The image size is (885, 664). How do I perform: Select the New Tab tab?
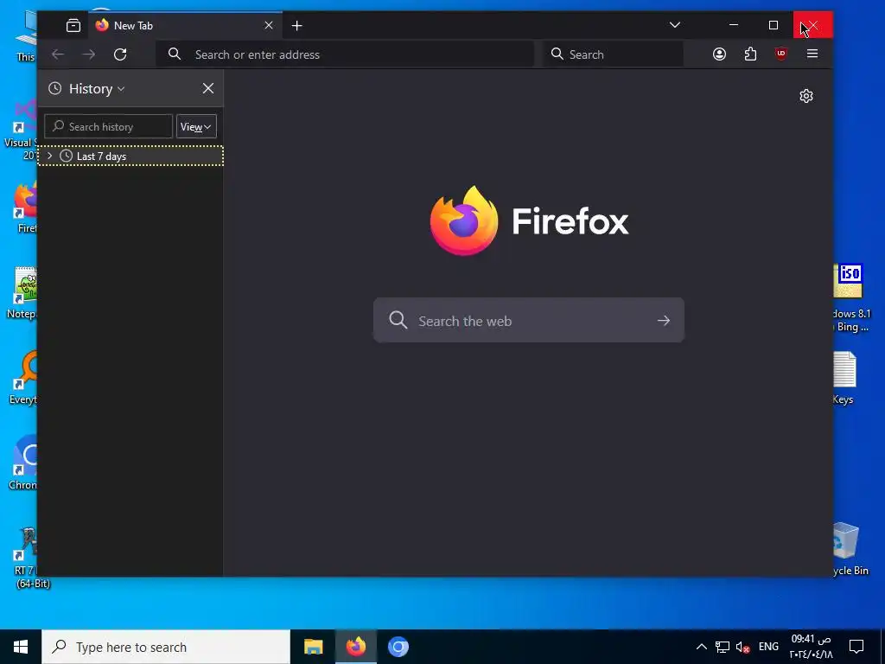(185, 25)
